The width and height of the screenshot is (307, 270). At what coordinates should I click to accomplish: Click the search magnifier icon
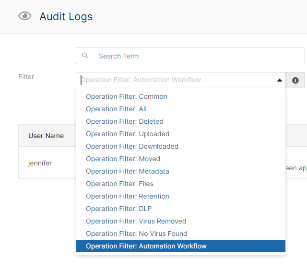[x=85, y=56]
